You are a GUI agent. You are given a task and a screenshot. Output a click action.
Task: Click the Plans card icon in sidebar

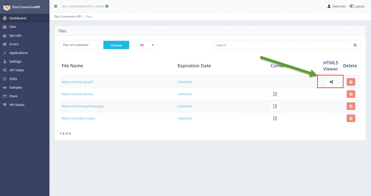(5, 96)
